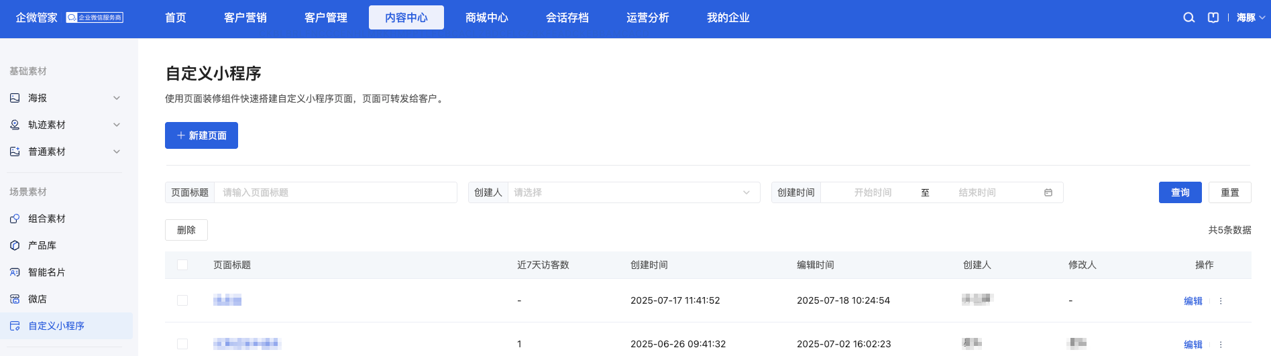Click the 结束时间 date input

(977, 192)
